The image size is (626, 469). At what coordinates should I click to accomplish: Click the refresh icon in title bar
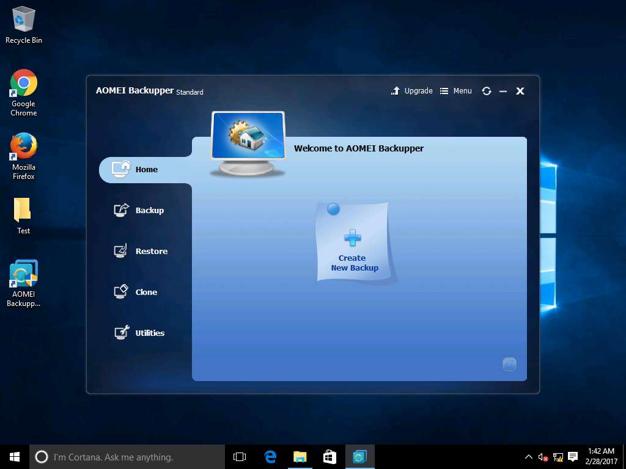(486, 91)
